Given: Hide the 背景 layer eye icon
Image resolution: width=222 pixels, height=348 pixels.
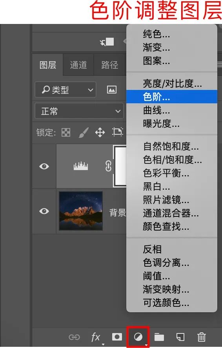Looking at the screenshot, I should click(x=44, y=211).
